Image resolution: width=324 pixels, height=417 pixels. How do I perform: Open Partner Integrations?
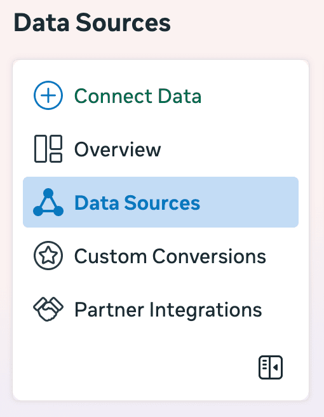pos(168,310)
